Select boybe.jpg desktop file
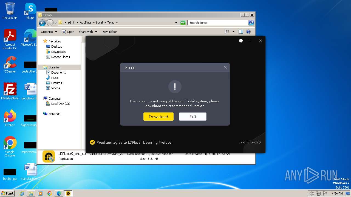Image resolution: width=351 pixels, height=197 pixels. click(x=10, y=174)
